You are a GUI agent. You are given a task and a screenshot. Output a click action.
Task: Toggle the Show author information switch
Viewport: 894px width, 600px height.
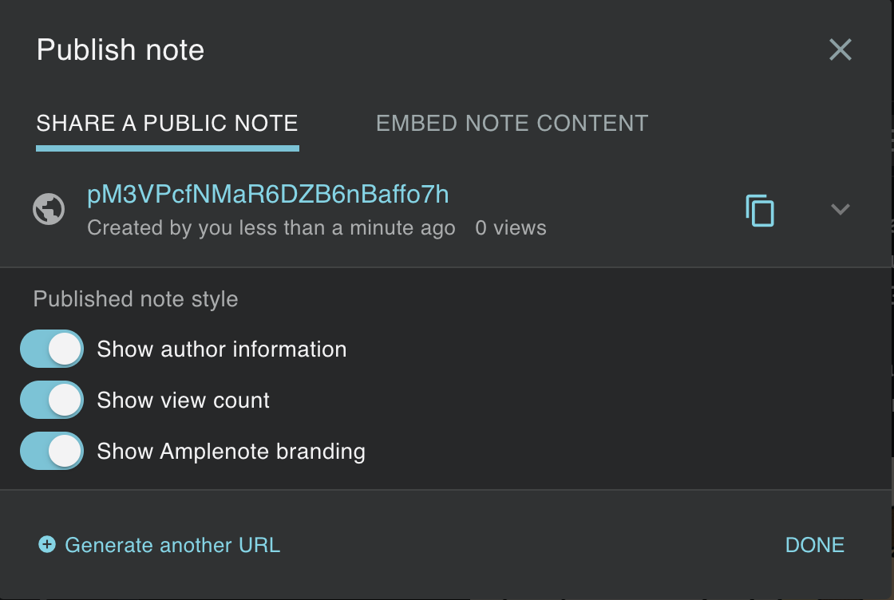pos(52,349)
